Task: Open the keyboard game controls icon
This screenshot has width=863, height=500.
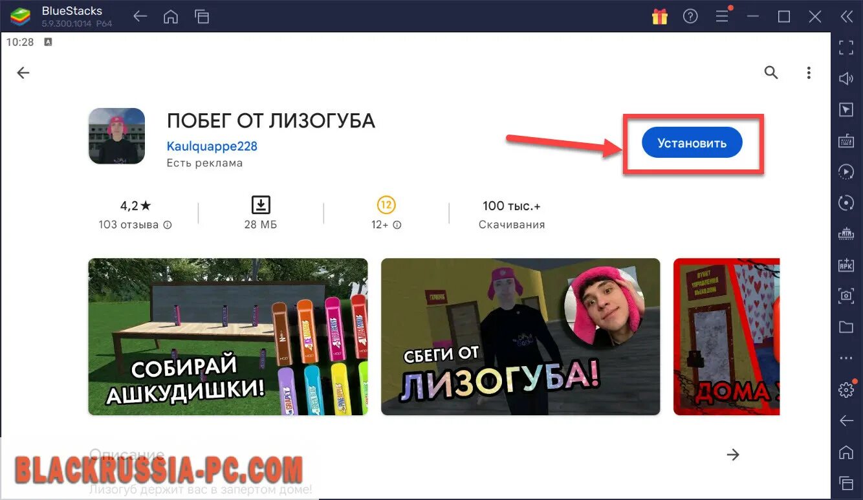Action: pyautogui.click(x=846, y=140)
